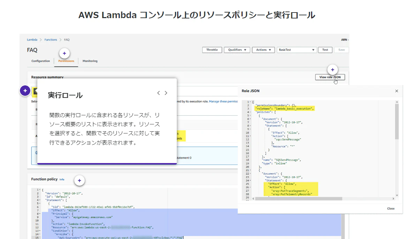Open the plus hotspot above View role JSON
The width and height of the screenshot is (409, 239).
[333, 70]
